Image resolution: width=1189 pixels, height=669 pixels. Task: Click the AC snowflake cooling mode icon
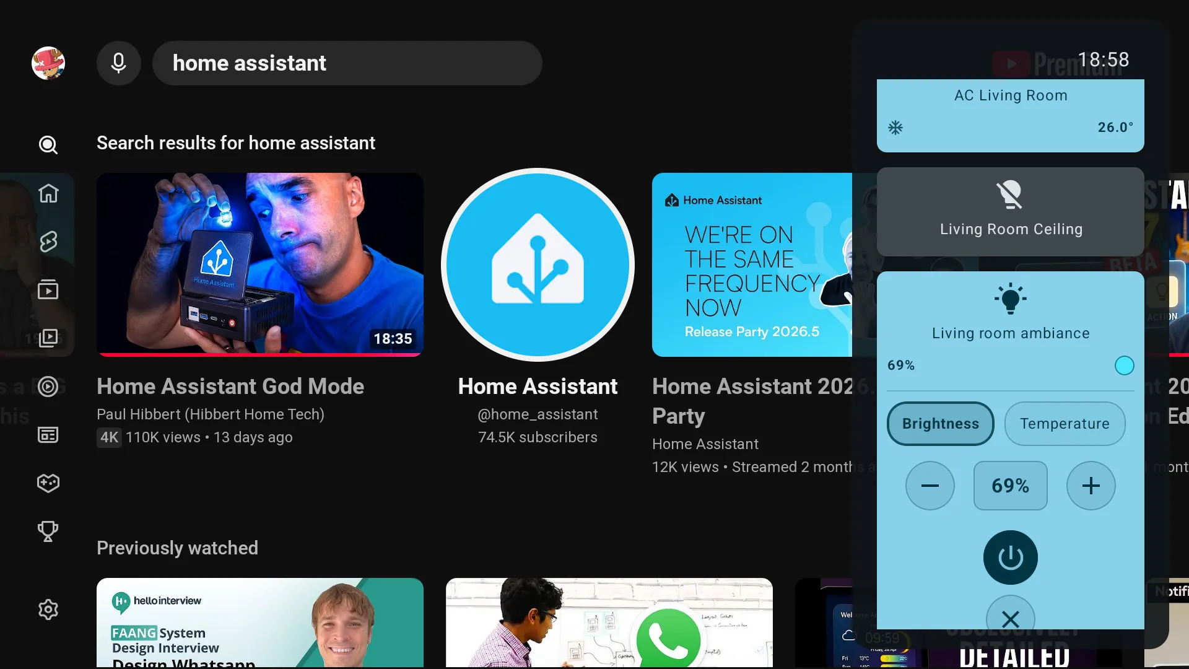[895, 128]
